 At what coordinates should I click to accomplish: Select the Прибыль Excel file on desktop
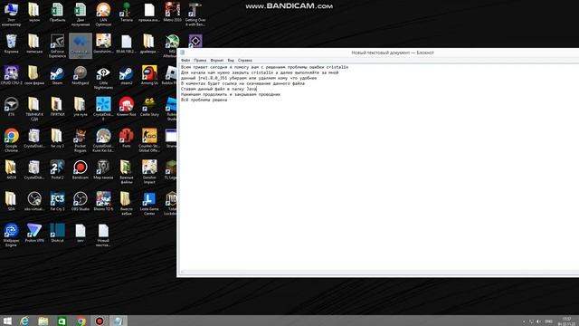[x=57, y=12]
